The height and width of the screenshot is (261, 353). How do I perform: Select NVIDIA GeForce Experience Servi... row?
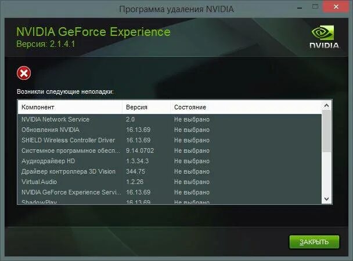[x=170, y=192]
